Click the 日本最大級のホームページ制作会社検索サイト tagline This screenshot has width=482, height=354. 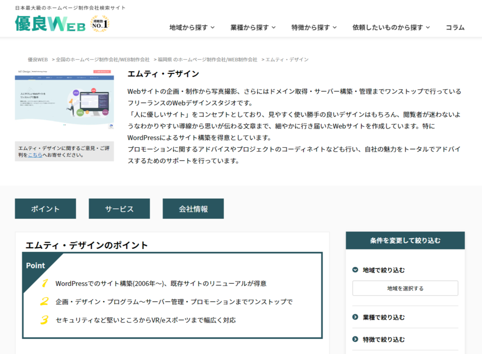pos(71,8)
